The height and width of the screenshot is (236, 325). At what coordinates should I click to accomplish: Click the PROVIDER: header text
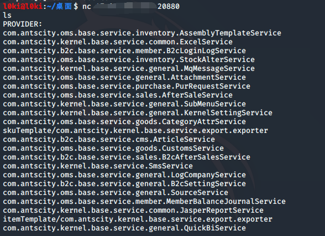click(x=22, y=24)
